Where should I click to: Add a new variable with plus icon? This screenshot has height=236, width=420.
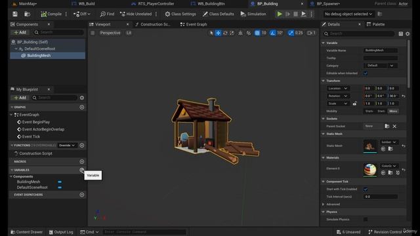(82, 170)
